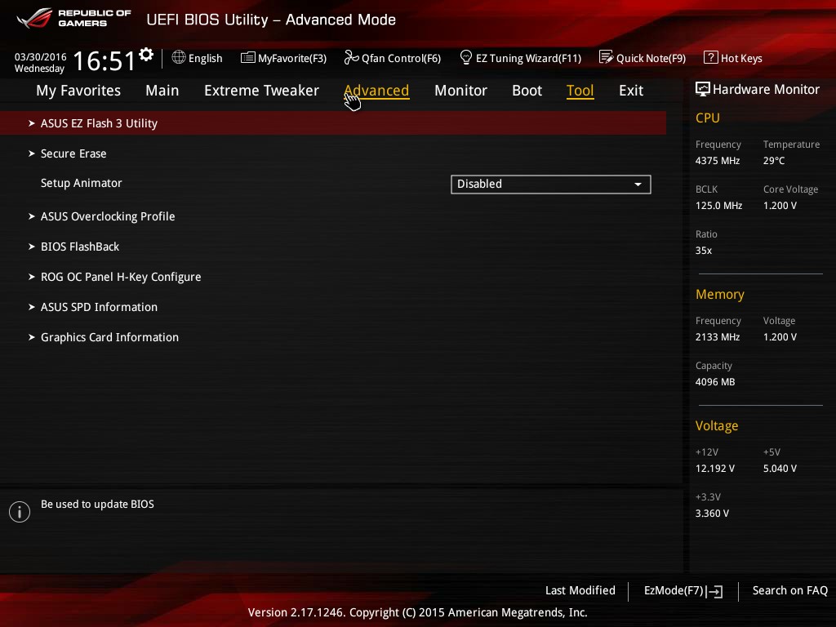Switch to EzMode(F7)
Image resolution: width=836 pixels, height=627 pixels.
click(x=683, y=591)
